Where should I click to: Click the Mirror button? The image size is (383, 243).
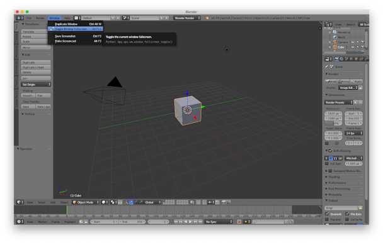[x=36, y=48]
